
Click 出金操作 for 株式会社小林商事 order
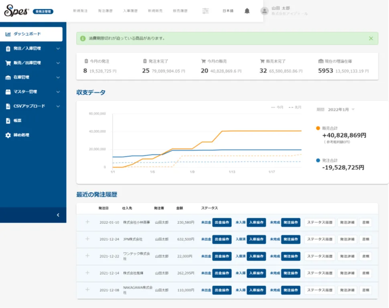click(x=222, y=222)
